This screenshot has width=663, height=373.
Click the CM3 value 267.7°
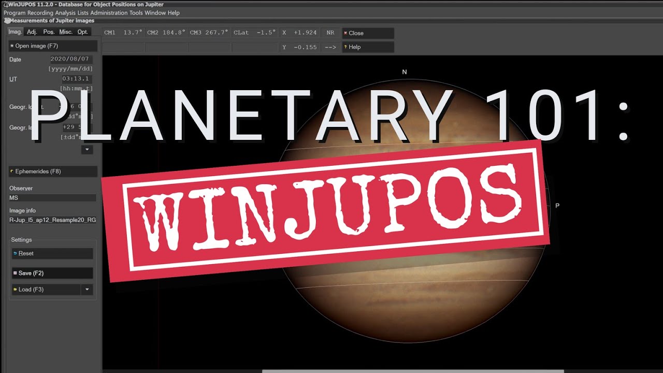(217, 33)
